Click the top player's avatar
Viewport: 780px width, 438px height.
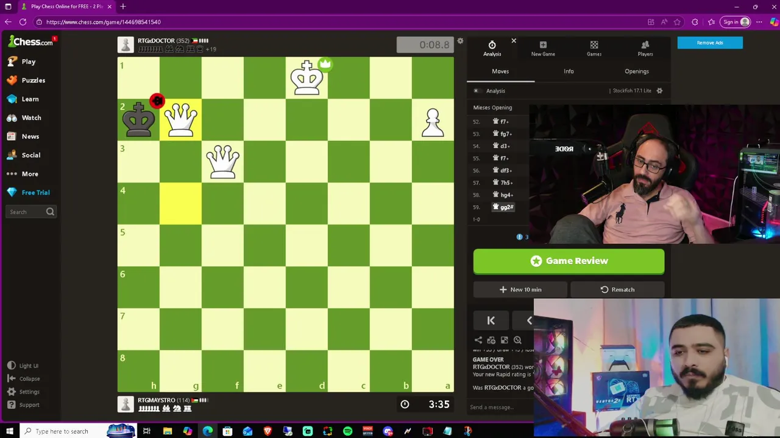coord(126,44)
